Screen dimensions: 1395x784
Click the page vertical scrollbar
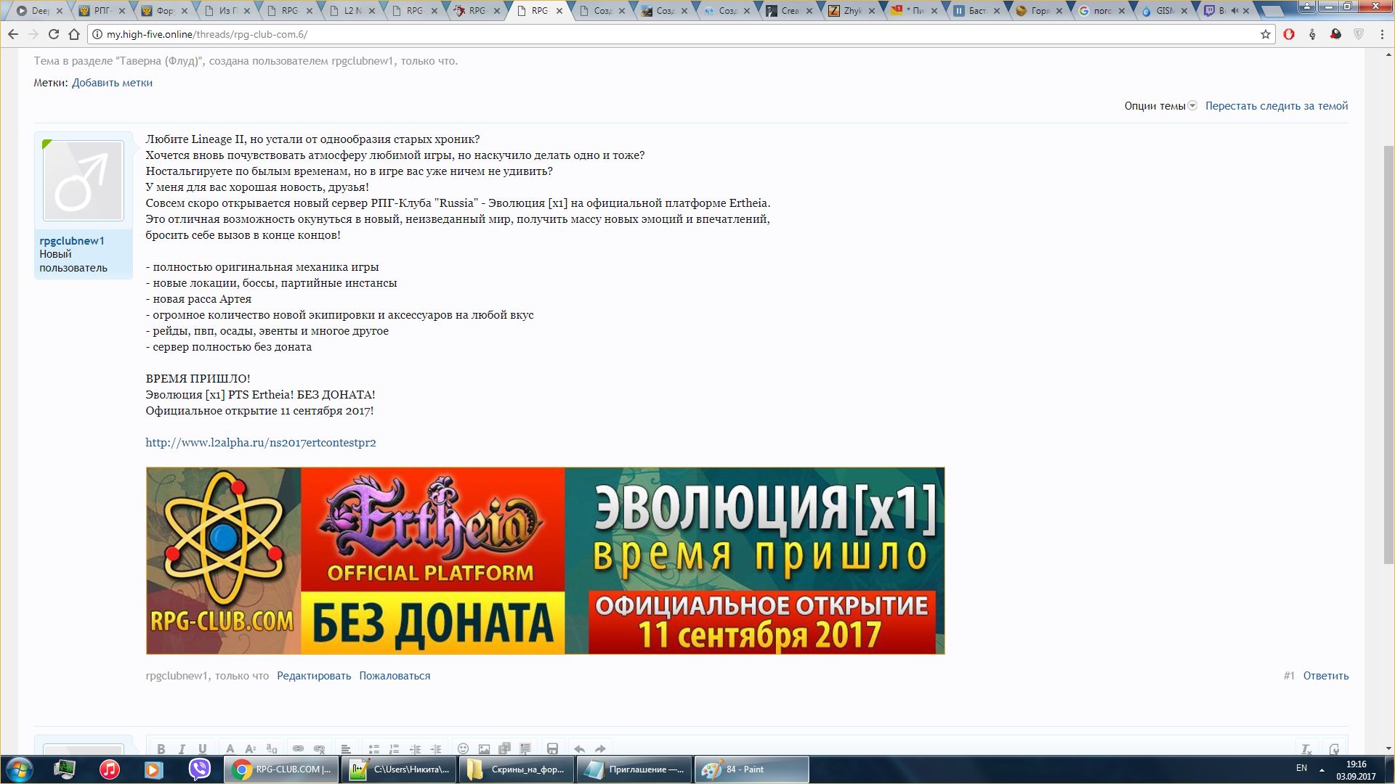click(1388, 356)
